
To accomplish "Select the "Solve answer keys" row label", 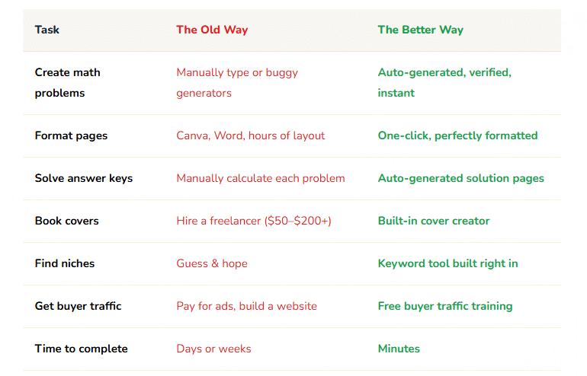I will (84, 178).
